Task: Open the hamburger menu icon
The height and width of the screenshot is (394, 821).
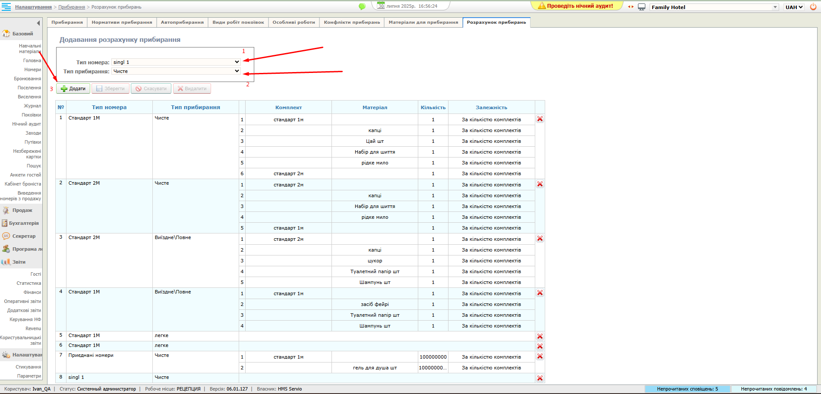Action: tap(6, 7)
